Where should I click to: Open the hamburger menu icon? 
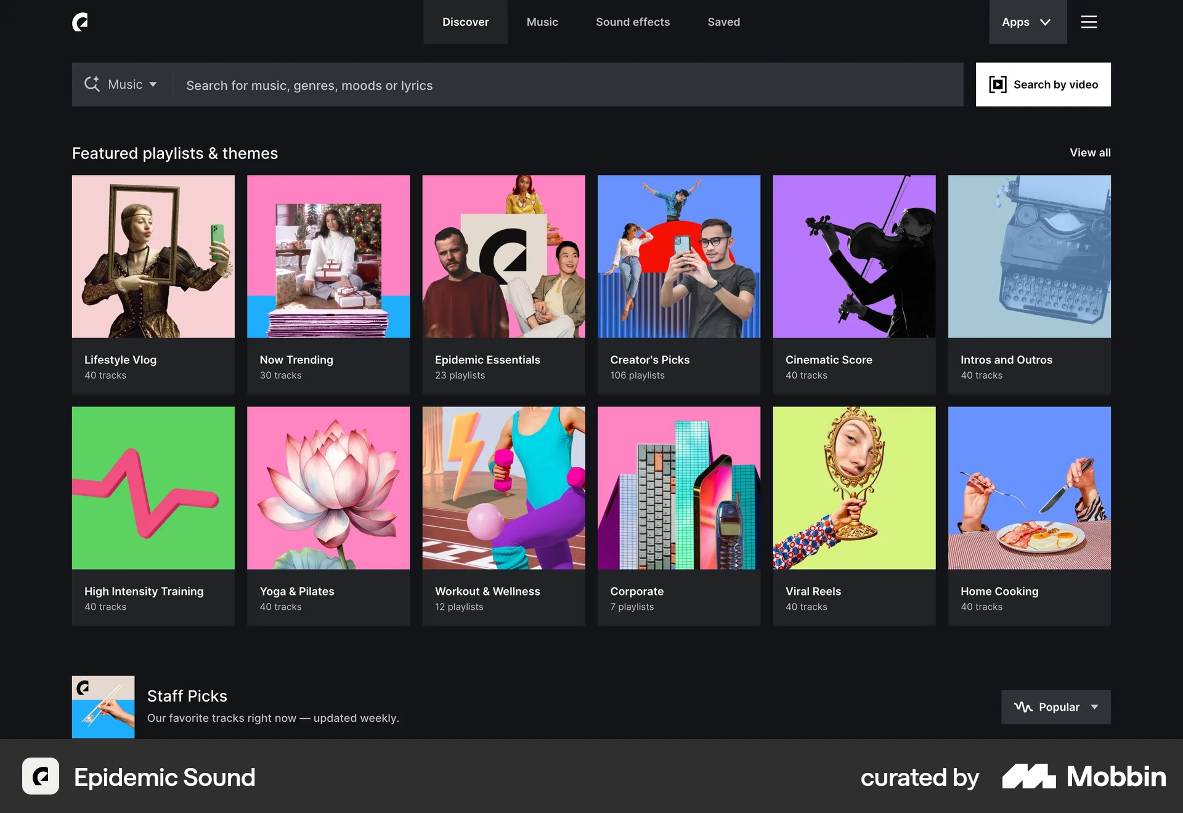click(x=1089, y=22)
